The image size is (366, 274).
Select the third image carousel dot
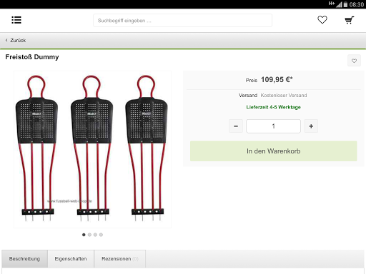click(95, 235)
